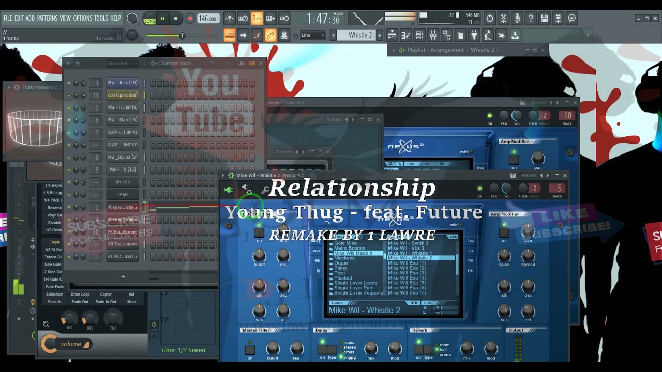The width and height of the screenshot is (662, 372).
Task: Open the Metro Boomin folder in Nexus library
Action: [349, 248]
